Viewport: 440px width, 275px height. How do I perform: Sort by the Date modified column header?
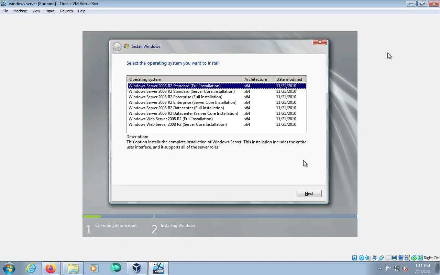click(x=290, y=79)
